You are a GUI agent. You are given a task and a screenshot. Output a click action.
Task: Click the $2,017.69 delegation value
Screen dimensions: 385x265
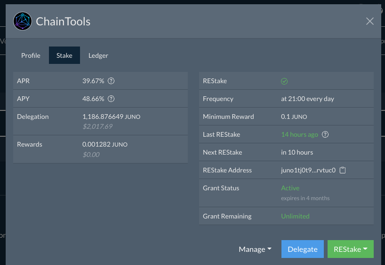(x=97, y=126)
